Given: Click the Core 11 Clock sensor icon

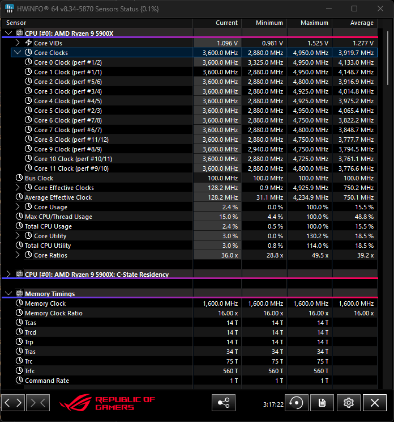Looking at the screenshot, I should pyautogui.click(x=28, y=168).
